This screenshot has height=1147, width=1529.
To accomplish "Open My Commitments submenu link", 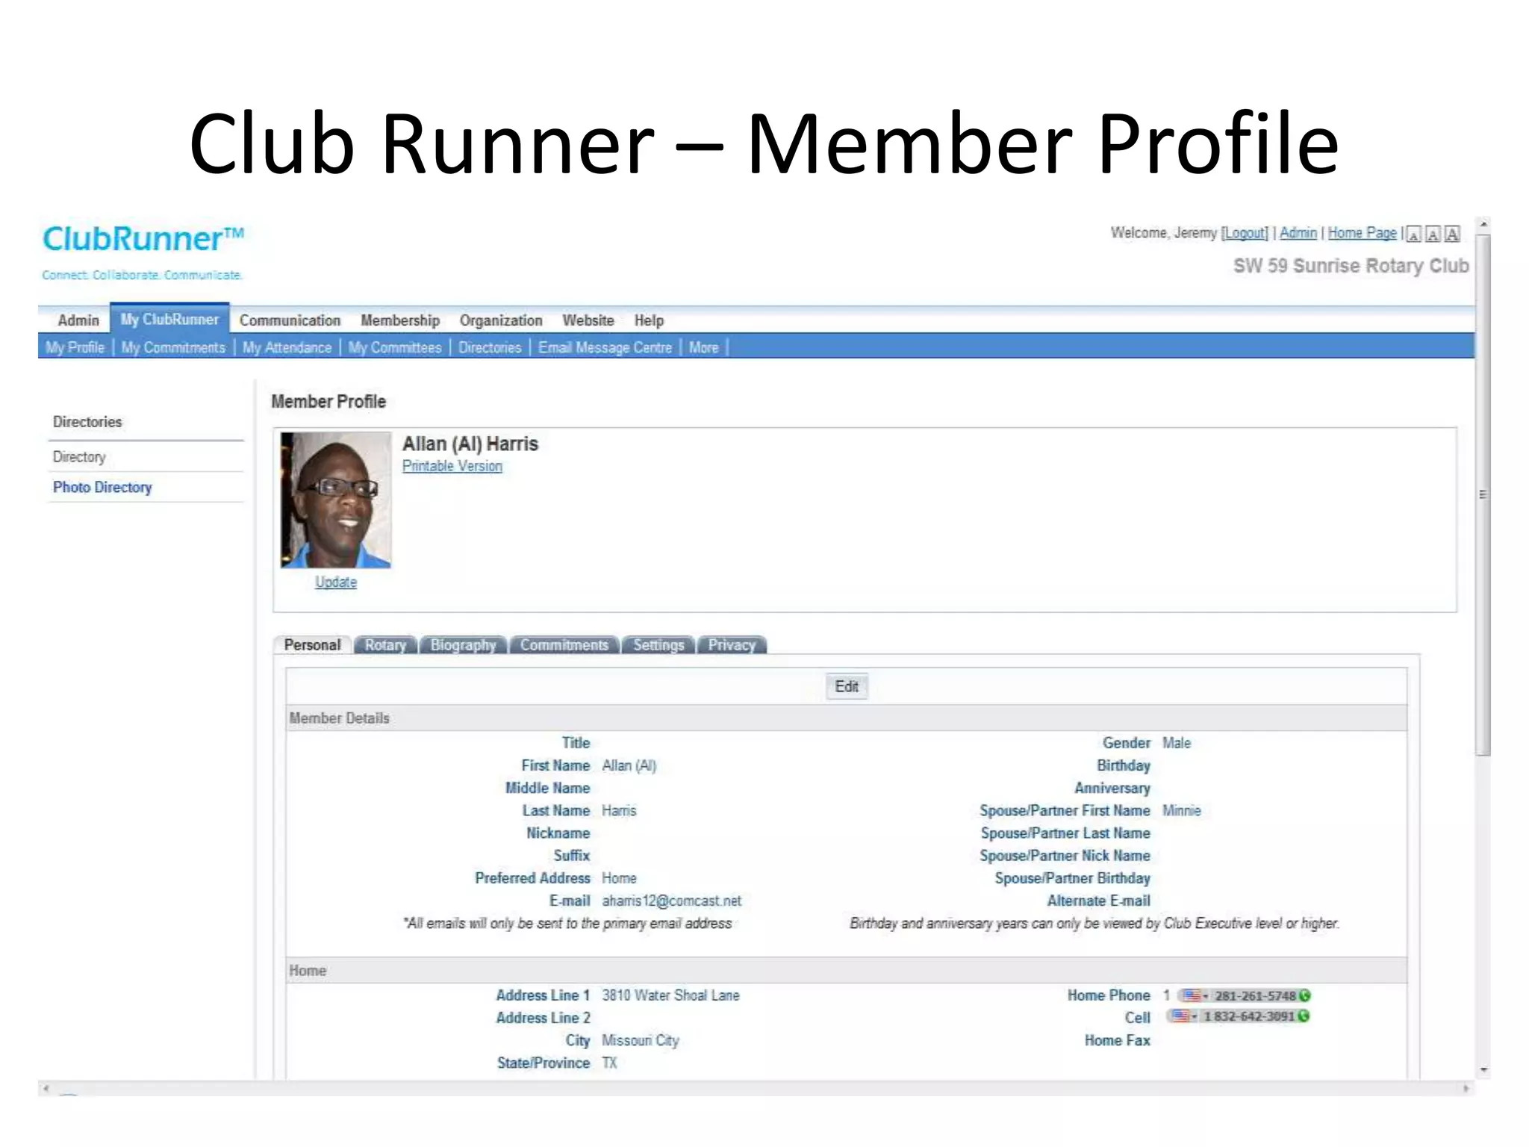I will pyautogui.click(x=173, y=347).
